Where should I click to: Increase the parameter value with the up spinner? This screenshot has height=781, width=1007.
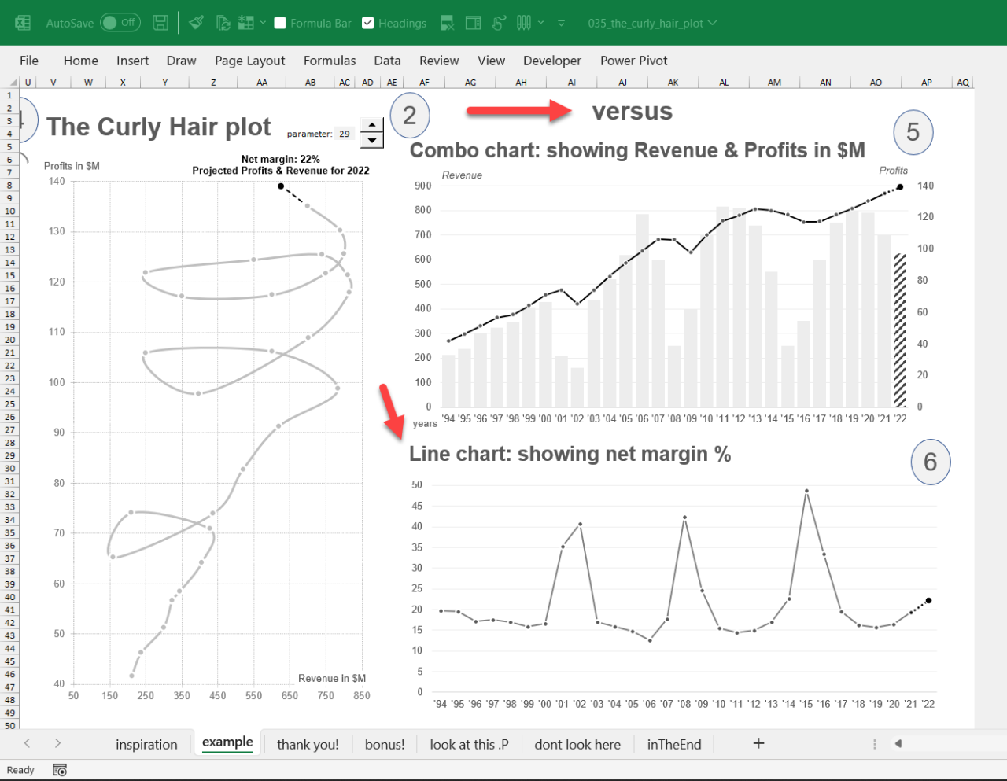371,124
